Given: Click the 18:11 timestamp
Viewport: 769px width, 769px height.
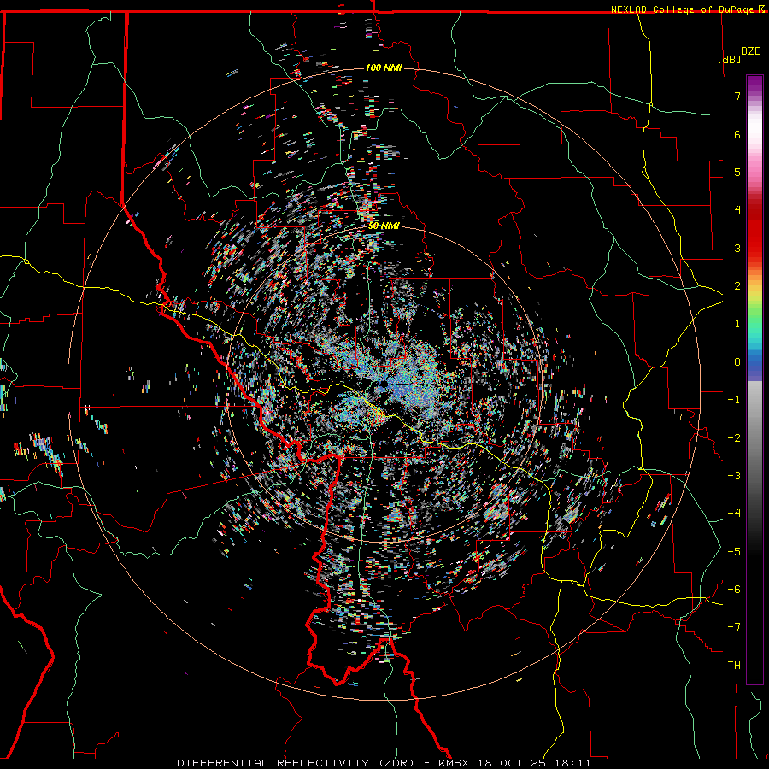Looking at the screenshot, I should [x=572, y=763].
